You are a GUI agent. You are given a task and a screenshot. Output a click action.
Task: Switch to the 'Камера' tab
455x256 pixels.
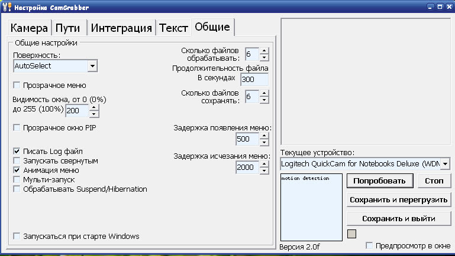[x=29, y=28]
